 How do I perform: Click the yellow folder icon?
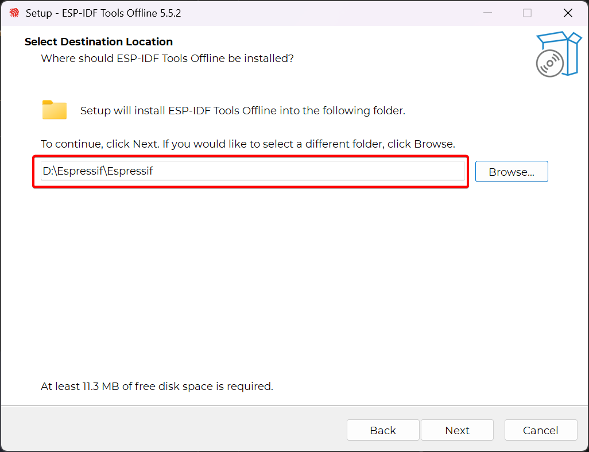[55, 110]
